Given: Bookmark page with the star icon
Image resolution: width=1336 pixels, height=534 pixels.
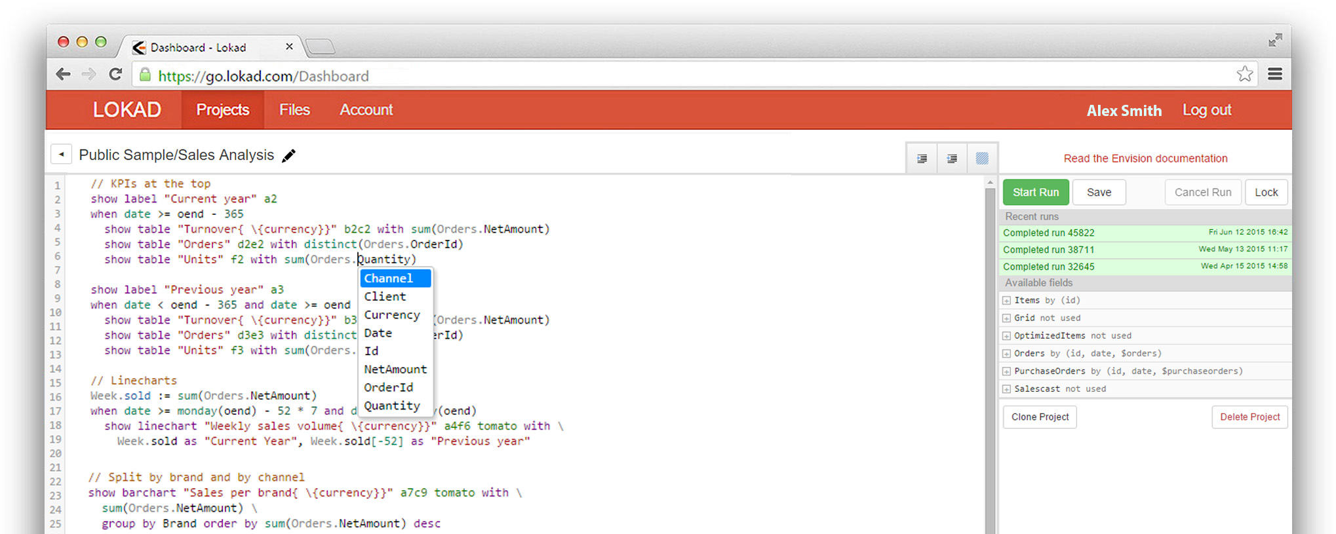Looking at the screenshot, I should [1244, 74].
